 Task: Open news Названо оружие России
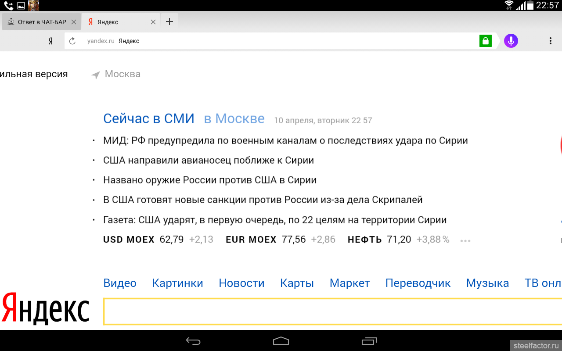pos(210,180)
